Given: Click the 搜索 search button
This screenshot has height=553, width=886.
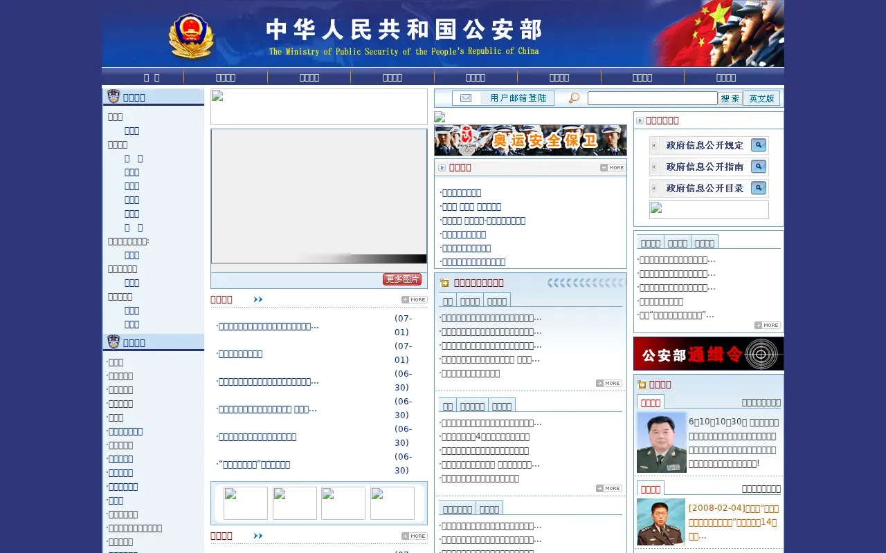Looking at the screenshot, I should click(x=730, y=98).
